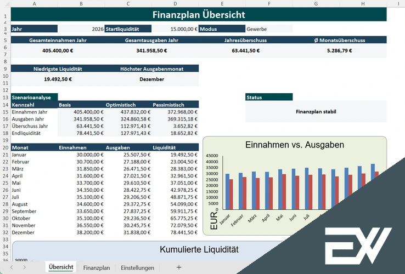This screenshot has width=405, height=274.
Task: Click the previous sheet navigation arrow
Action: (x=11, y=267)
